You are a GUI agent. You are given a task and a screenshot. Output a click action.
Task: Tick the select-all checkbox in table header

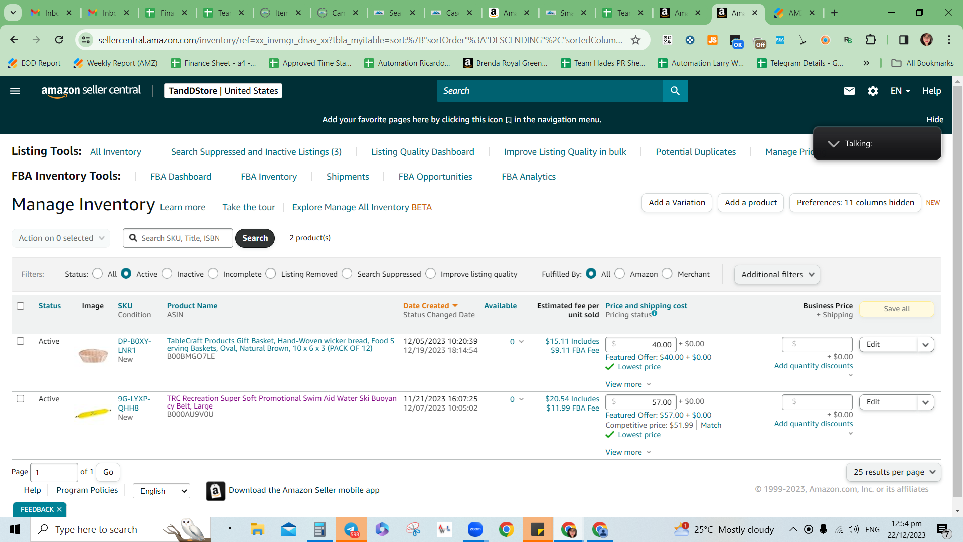point(20,306)
